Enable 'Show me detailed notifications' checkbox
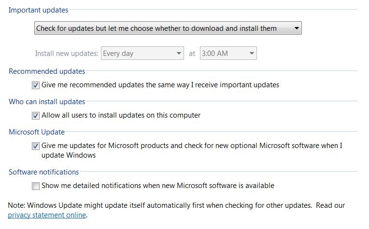The width and height of the screenshot is (369, 229). (36, 186)
